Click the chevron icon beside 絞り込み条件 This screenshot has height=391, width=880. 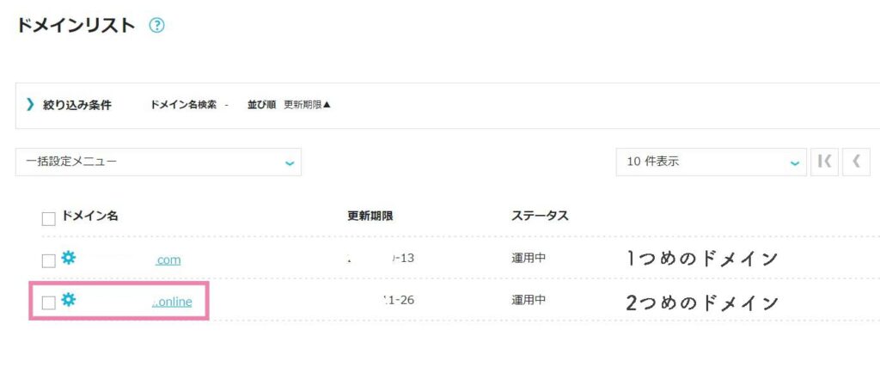point(30,104)
